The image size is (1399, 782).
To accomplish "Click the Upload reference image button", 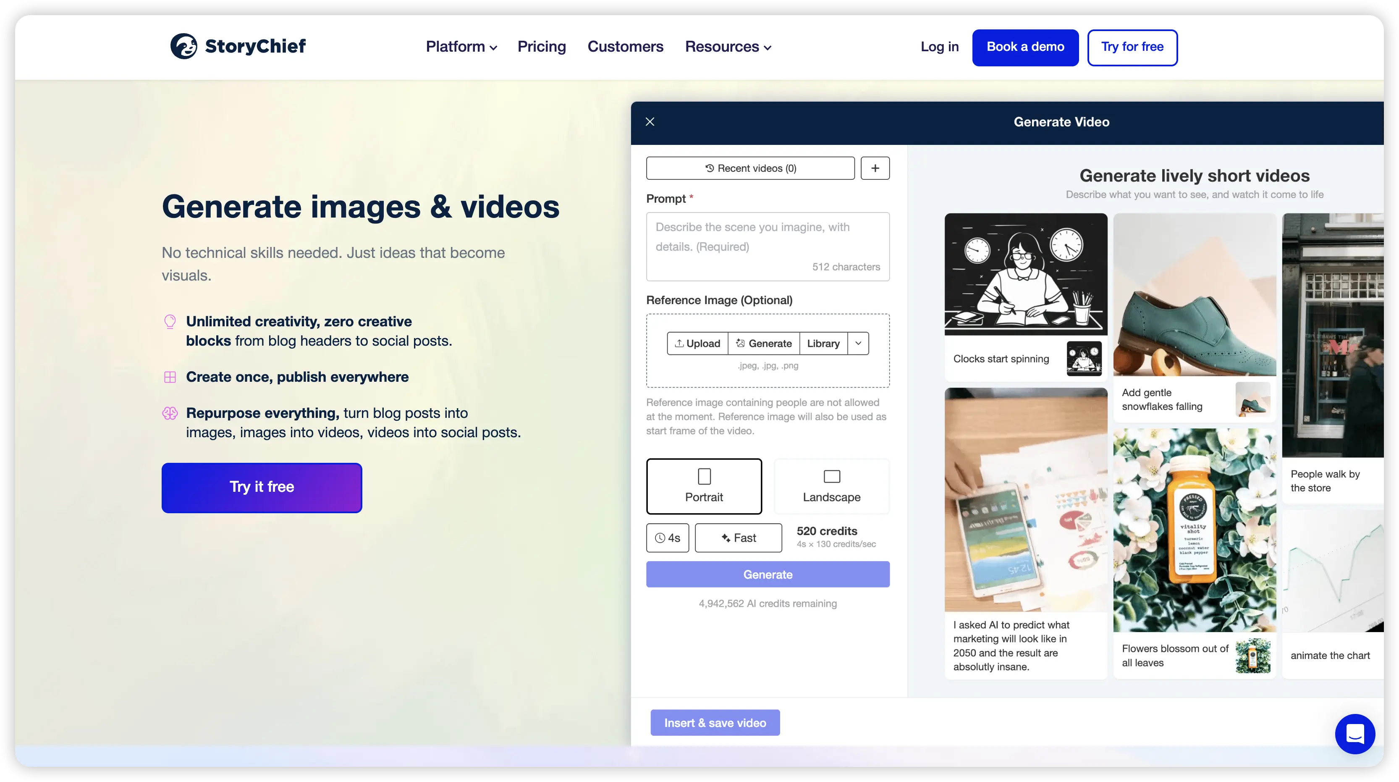I will 697,344.
